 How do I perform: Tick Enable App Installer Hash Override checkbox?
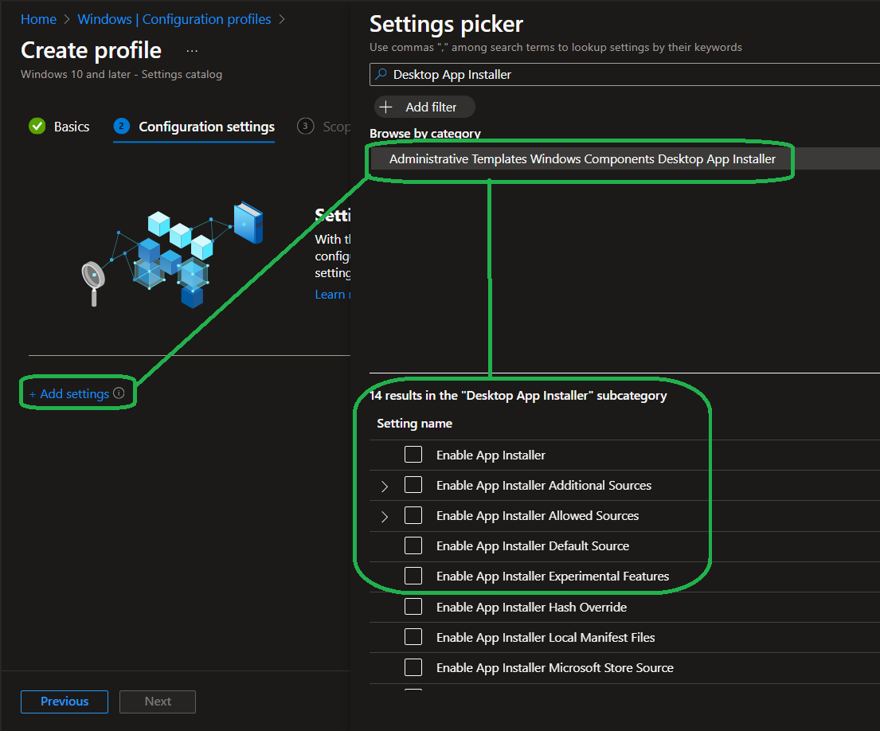(x=413, y=608)
